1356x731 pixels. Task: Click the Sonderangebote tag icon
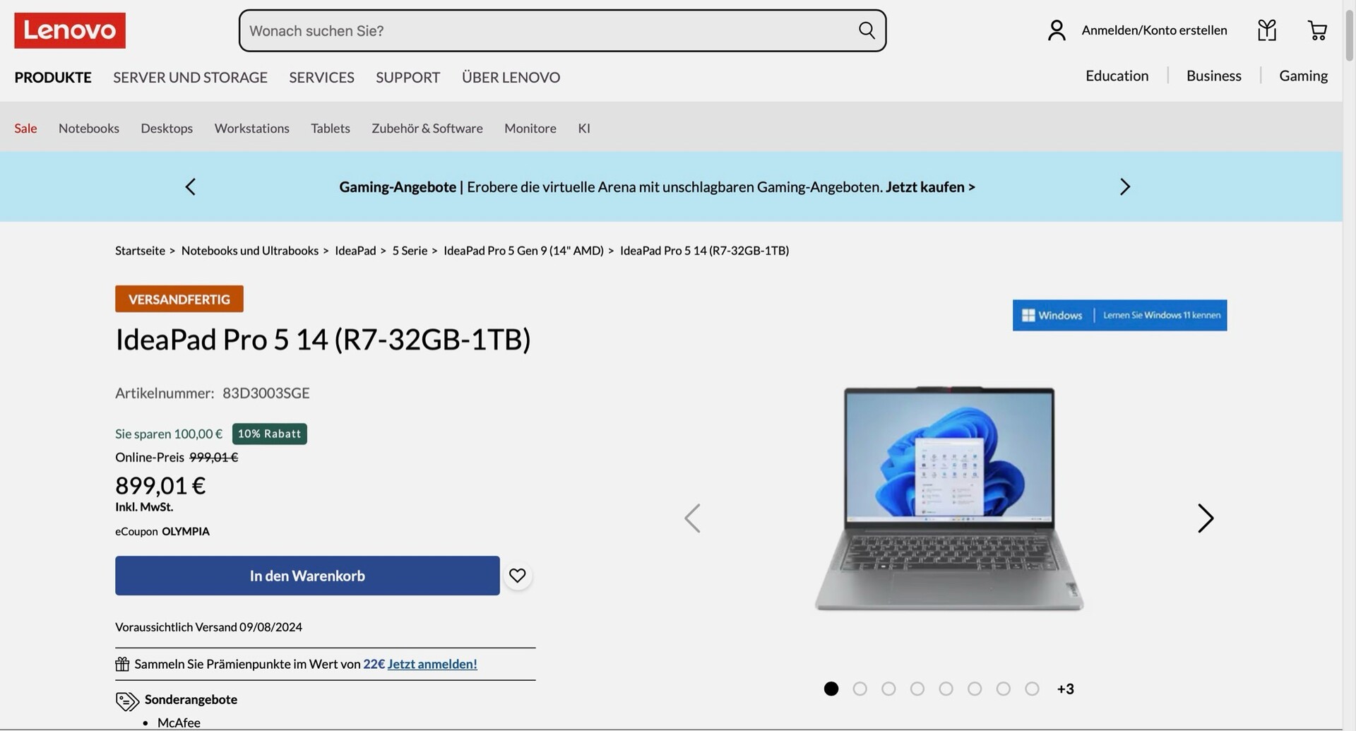[127, 701]
